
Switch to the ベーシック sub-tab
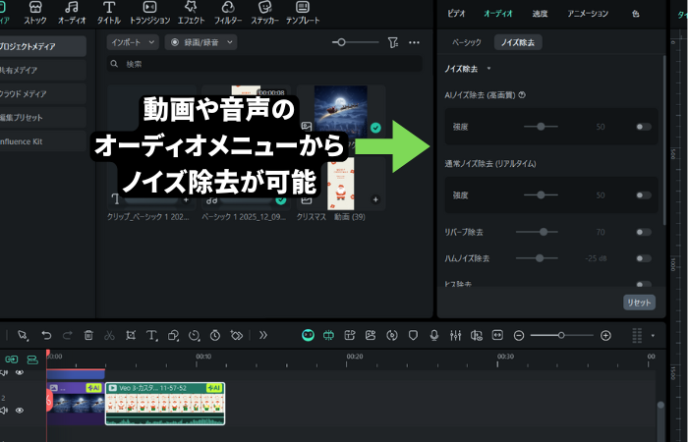(x=467, y=42)
